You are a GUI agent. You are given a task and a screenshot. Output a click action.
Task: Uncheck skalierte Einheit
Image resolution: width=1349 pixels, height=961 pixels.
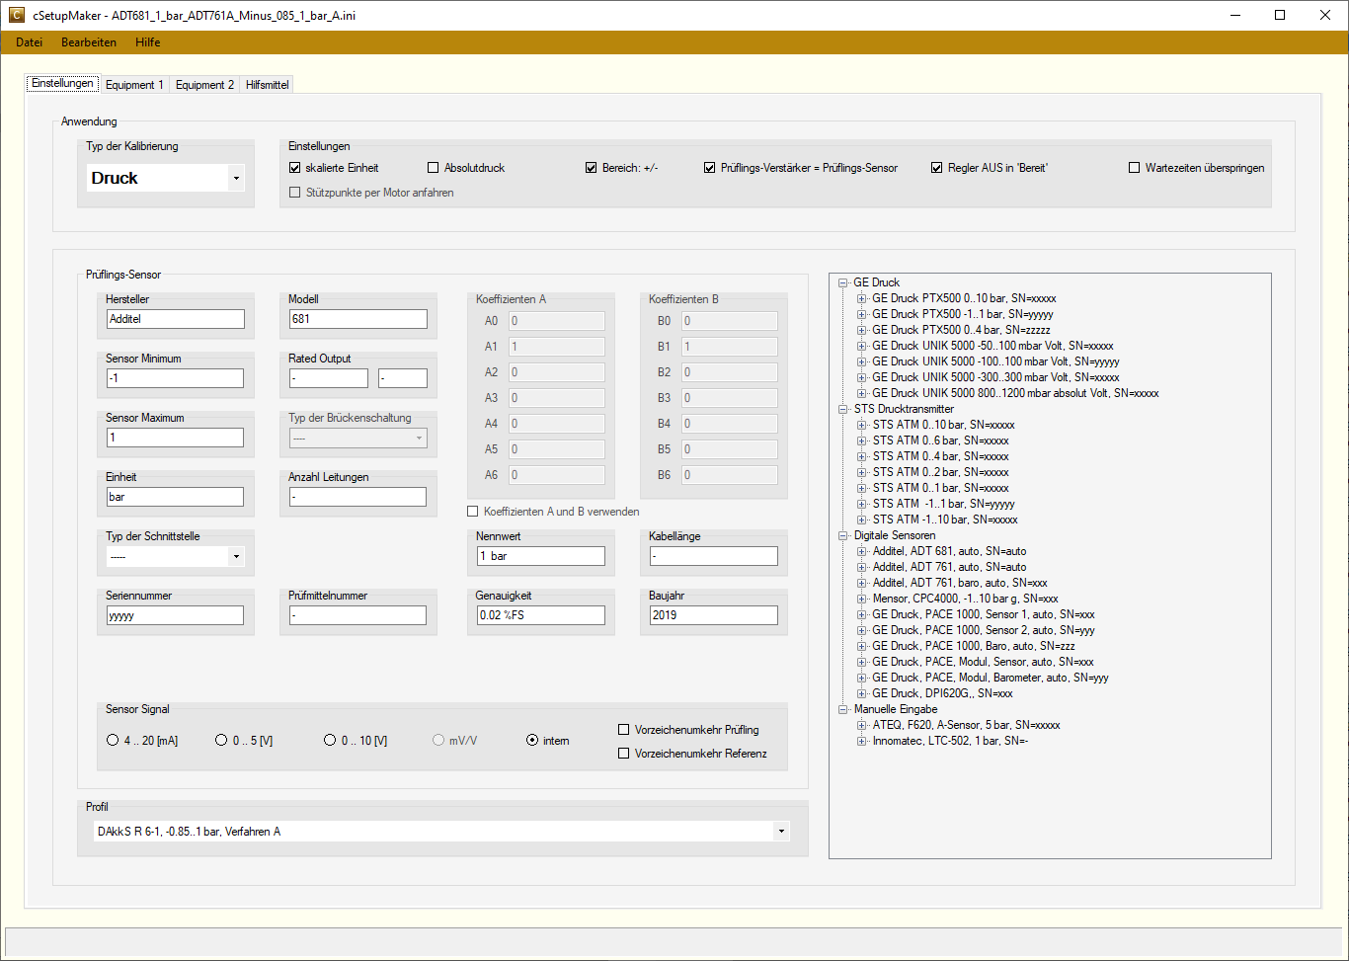tap(294, 167)
